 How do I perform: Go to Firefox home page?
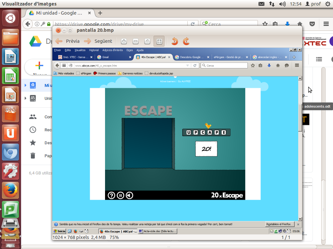[300, 24]
